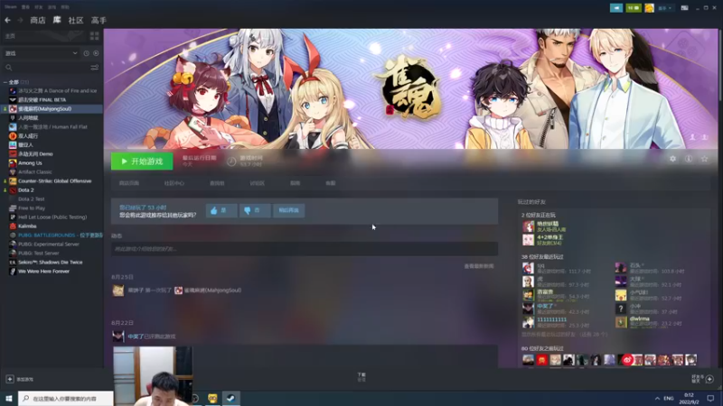The height and width of the screenshot is (406, 723).
Task: Click friend dlwlrma in recently played list
Action: [x=640, y=318]
